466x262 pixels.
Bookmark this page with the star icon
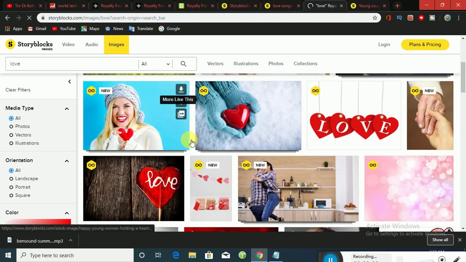pyautogui.click(x=375, y=18)
